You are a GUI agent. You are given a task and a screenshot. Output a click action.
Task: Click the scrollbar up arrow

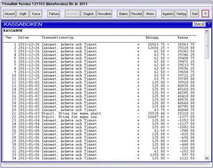point(207,31)
